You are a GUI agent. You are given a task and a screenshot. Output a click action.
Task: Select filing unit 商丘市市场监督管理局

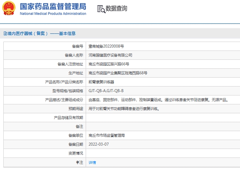pos(106,136)
